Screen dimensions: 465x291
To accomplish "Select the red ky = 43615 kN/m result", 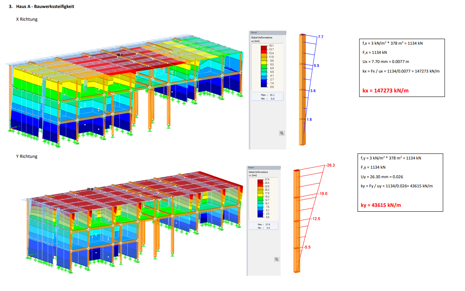I will pos(381,205).
